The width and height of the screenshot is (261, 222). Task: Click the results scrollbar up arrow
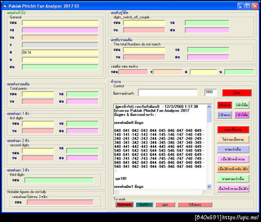pyautogui.click(x=209, y=106)
